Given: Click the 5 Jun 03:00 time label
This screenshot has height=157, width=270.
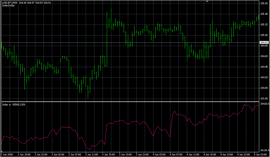Looking at the screenshot, I should 260,154.
